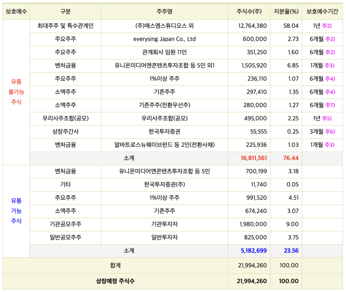The width and height of the screenshot is (346, 292).
Task: Click the red percentage 76.44
Action: point(291,158)
